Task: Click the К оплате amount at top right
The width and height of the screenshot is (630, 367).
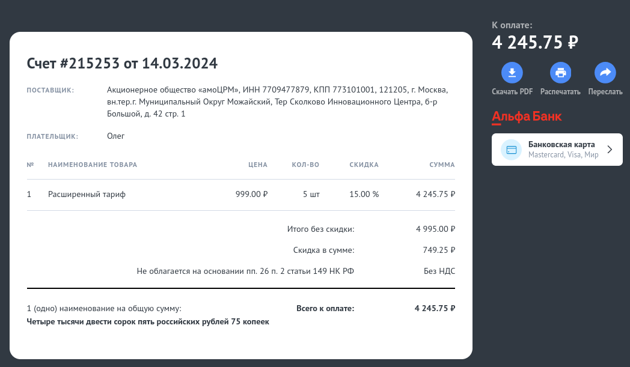Action: 535,42
